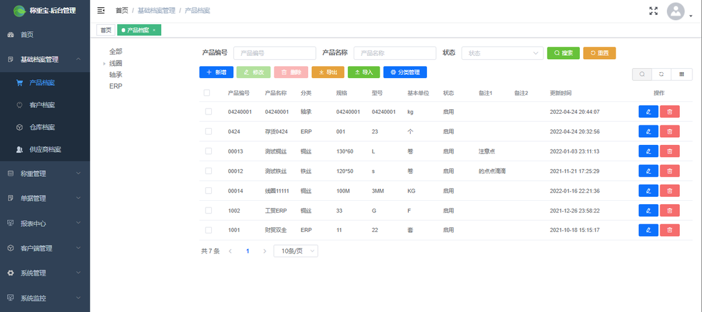Click the 产品编号 input field
Image resolution: width=702 pixels, height=312 pixels.
(274, 53)
